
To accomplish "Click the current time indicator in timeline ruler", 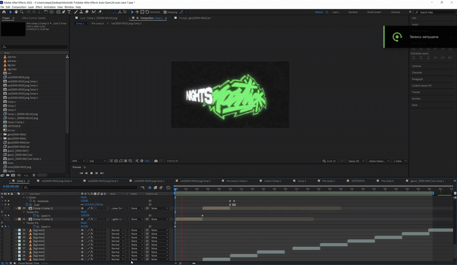I will tap(175, 189).
